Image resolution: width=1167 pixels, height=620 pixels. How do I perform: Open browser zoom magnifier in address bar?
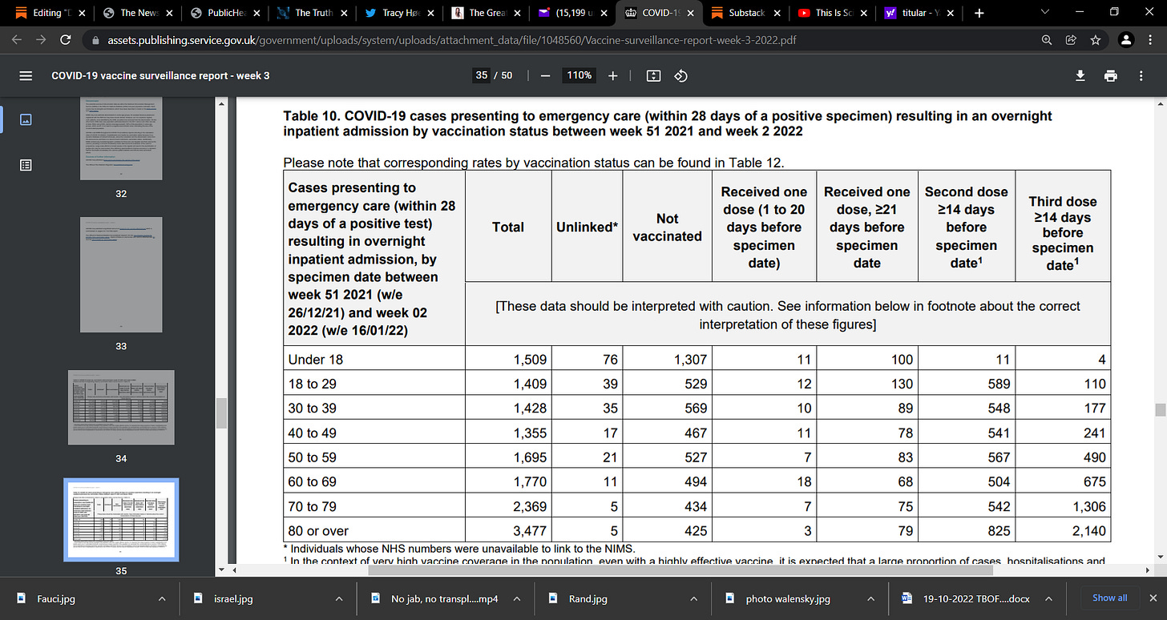[x=1047, y=39]
